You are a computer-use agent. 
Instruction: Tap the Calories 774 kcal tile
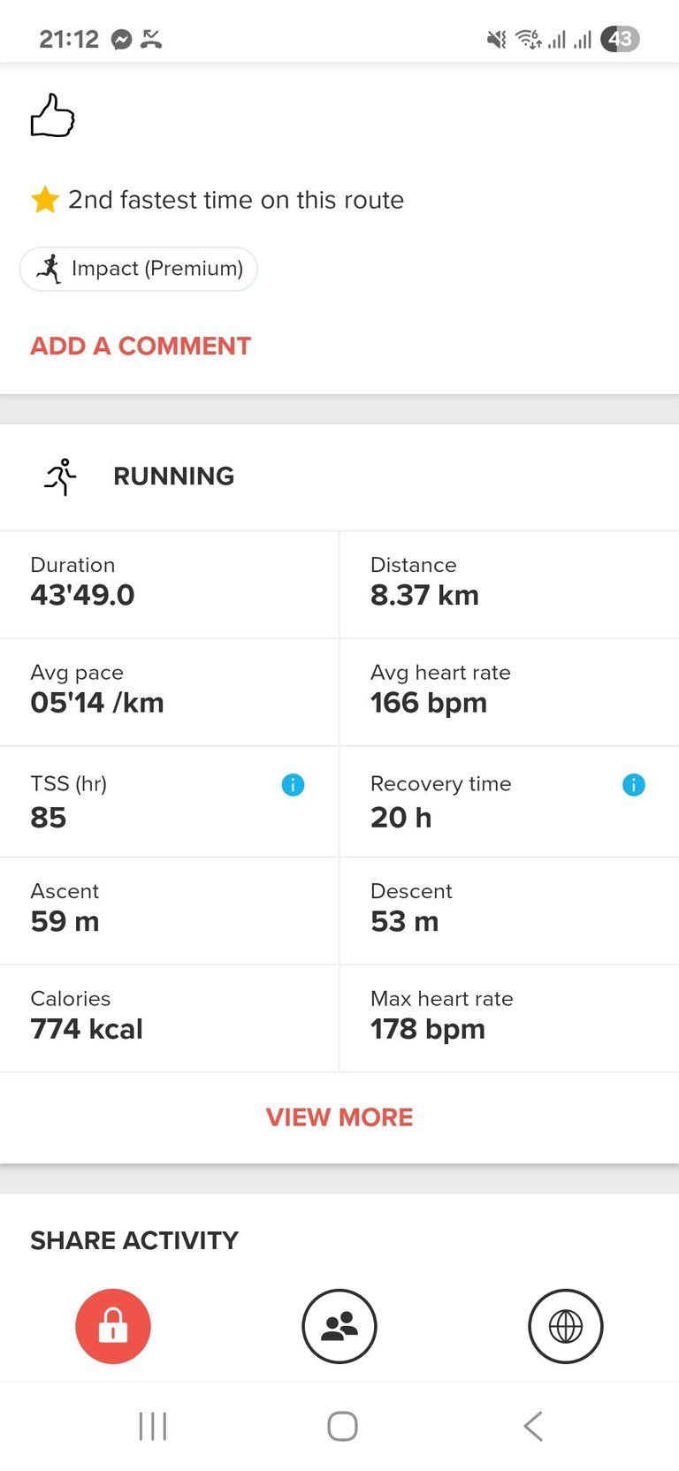169,1018
